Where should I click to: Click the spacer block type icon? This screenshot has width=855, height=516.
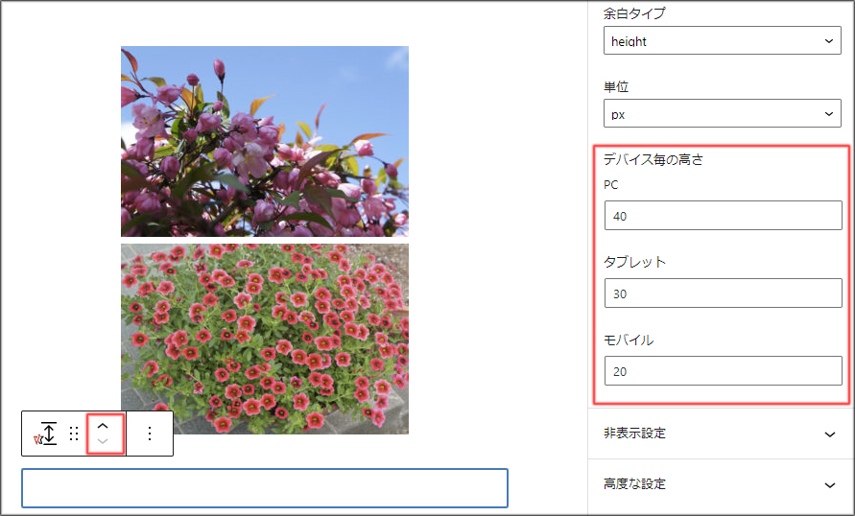[45, 434]
